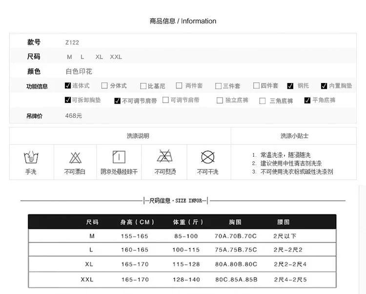Click the hang-dry in shade (阴凉处悬挂晾干) icon
366x294 pixels.
click(119, 157)
